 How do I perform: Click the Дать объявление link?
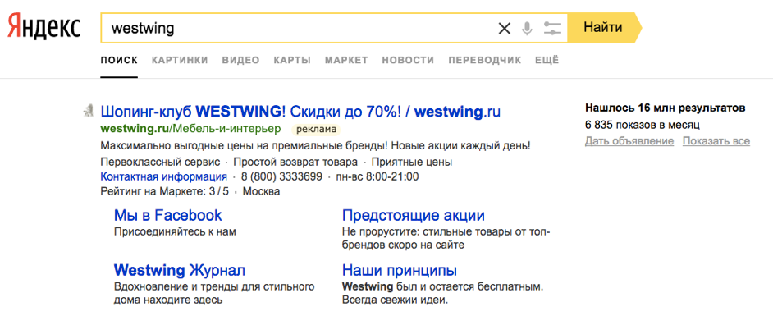(x=629, y=141)
